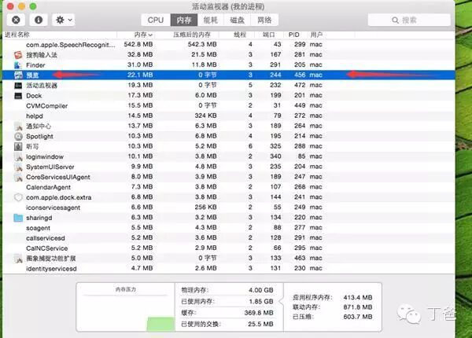
Task: Click the Finder process icon
Action: [x=18, y=65]
